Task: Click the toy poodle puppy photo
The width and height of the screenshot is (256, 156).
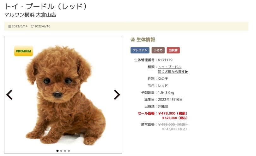Action: (x=63, y=95)
